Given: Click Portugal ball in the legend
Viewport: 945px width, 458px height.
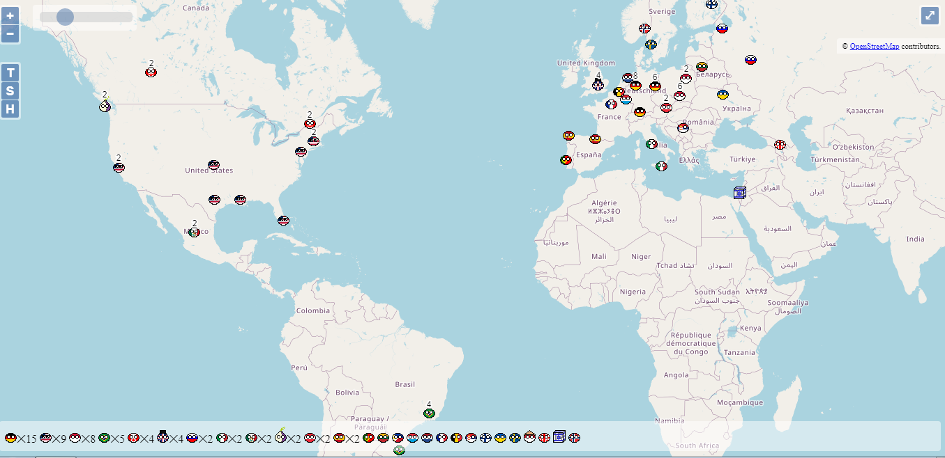Looking at the screenshot, I should [x=368, y=438].
